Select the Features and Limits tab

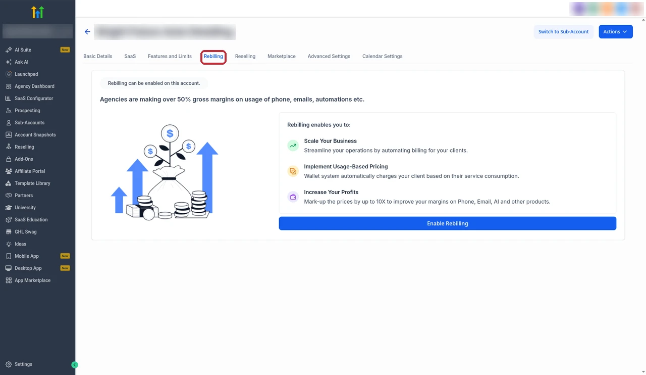[170, 57]
